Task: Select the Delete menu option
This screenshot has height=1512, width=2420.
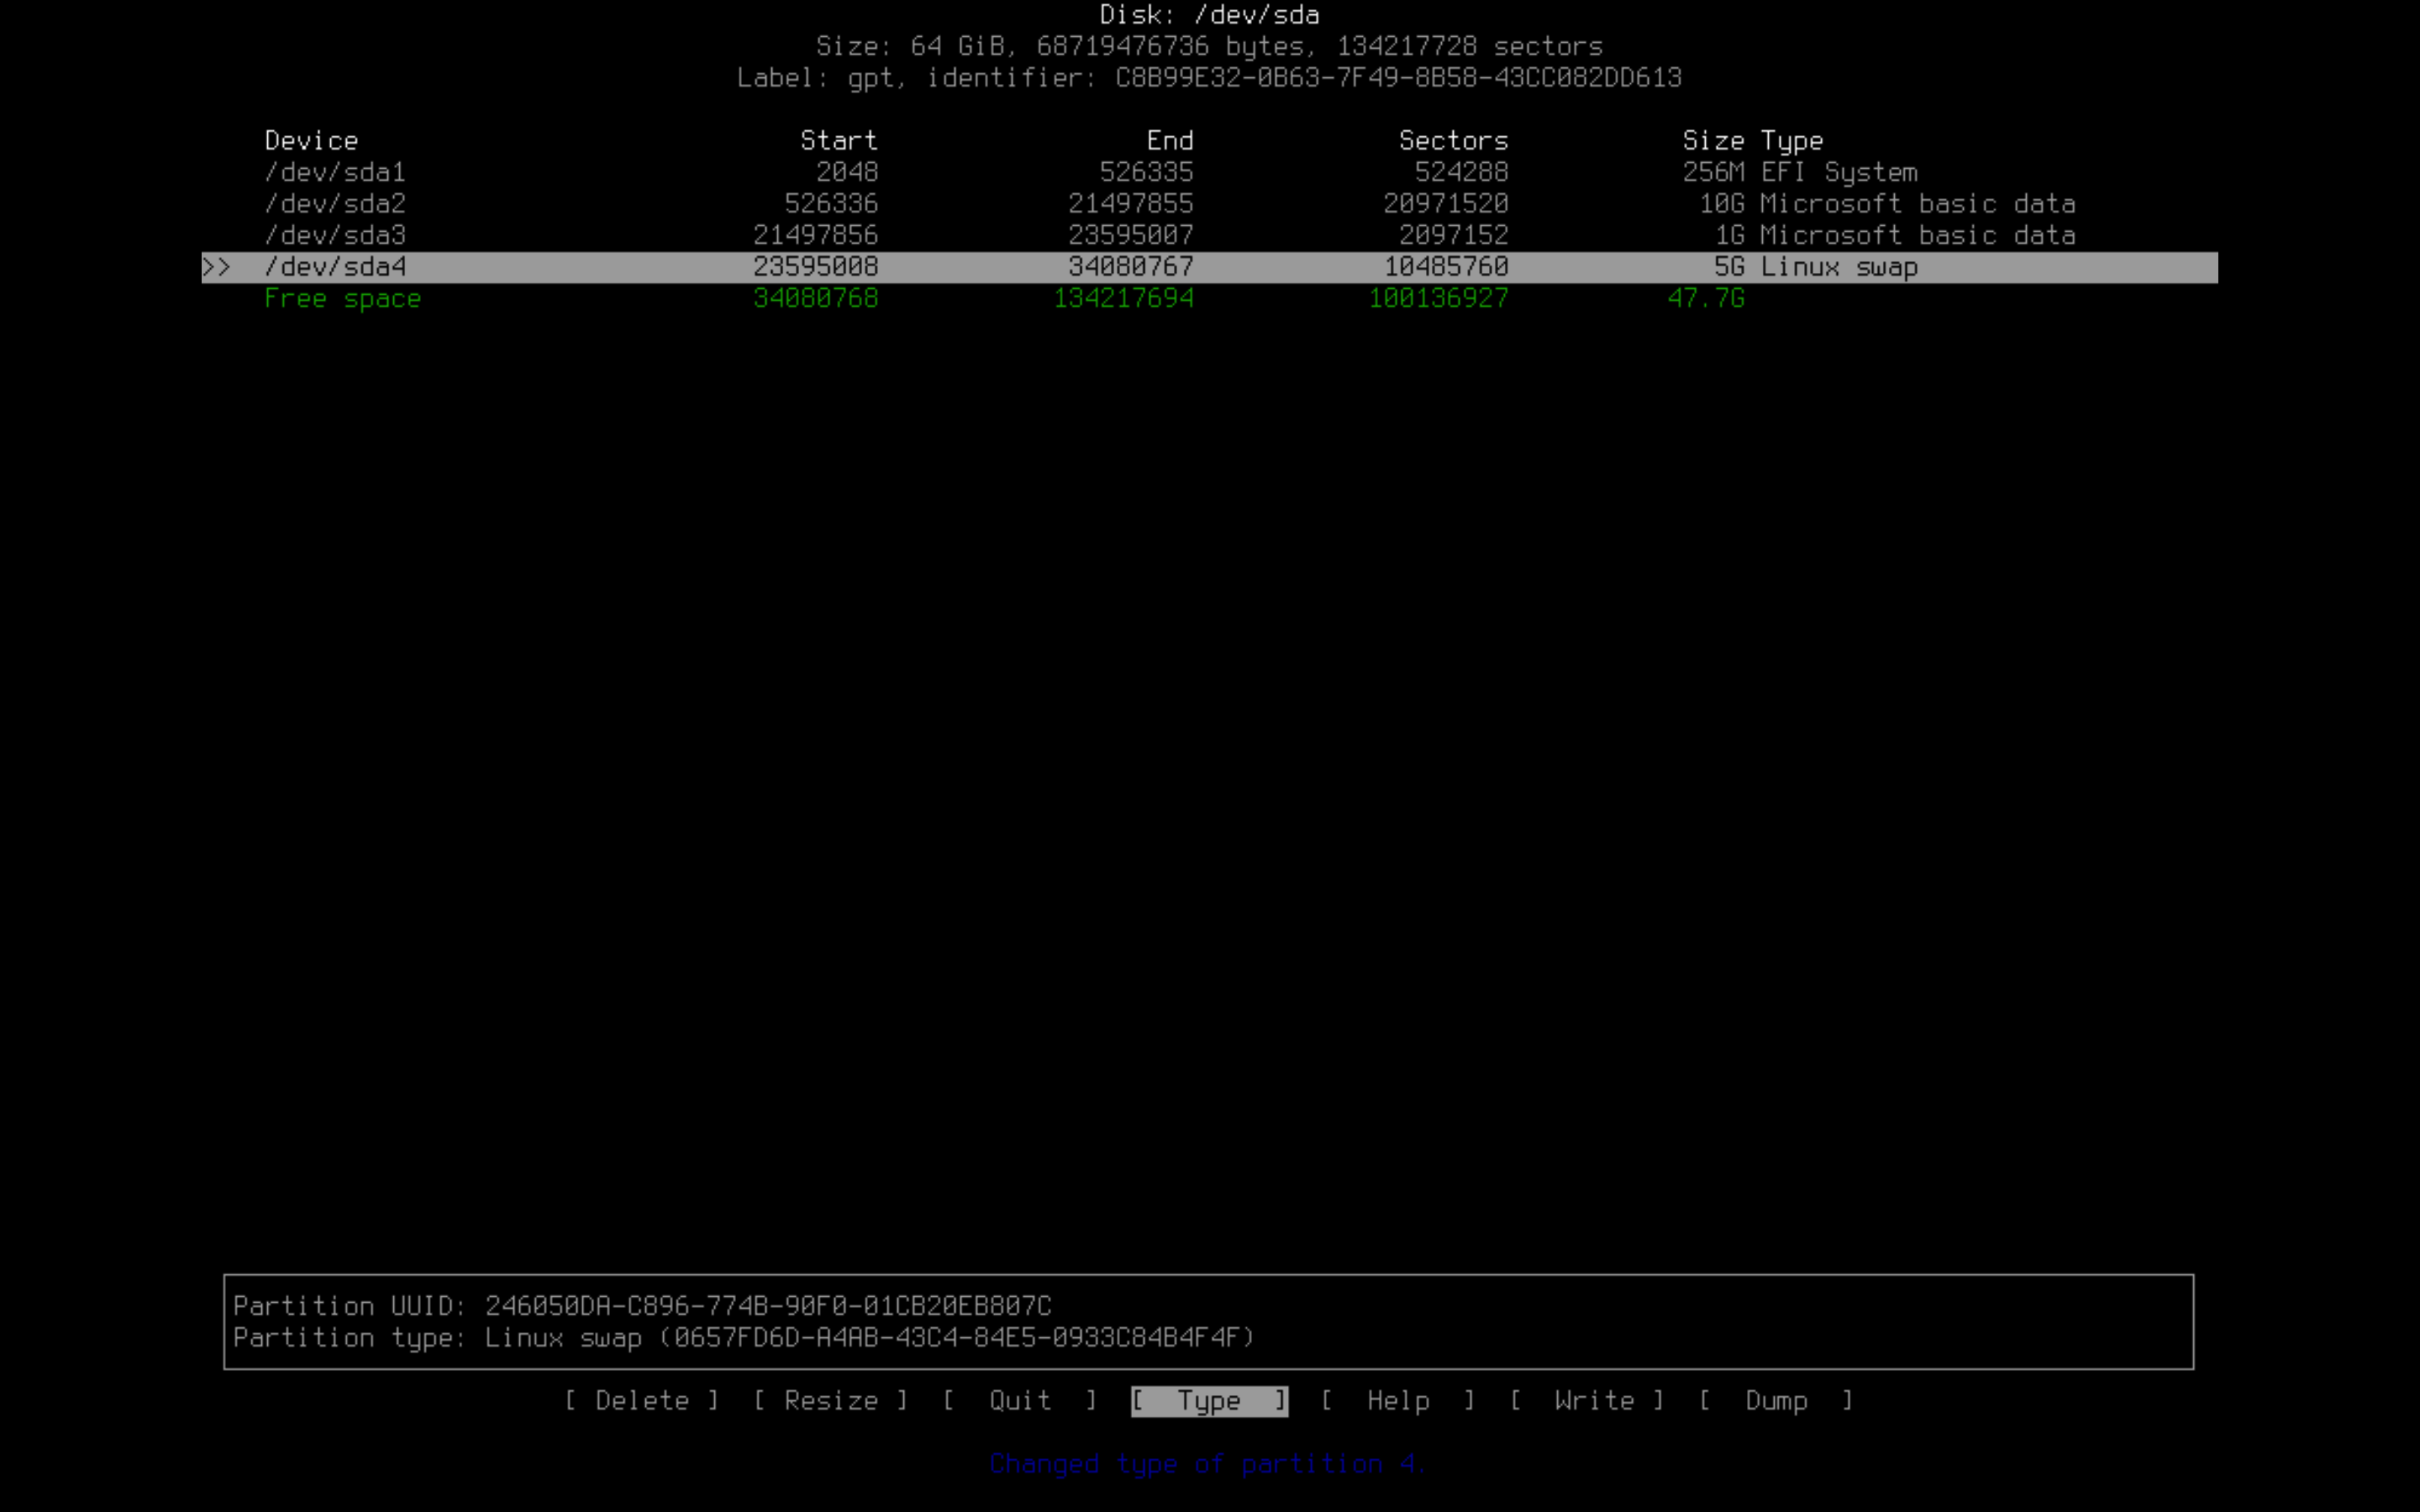Action: [641, 1401]
